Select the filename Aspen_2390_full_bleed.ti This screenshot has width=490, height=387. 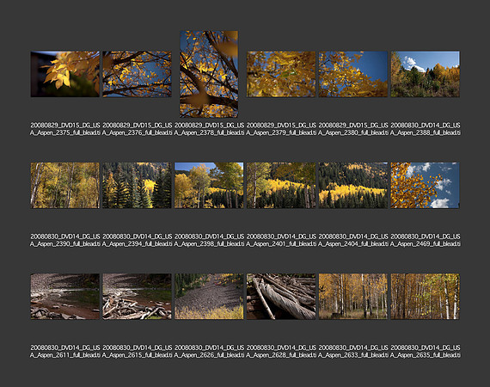click(65, 240)
